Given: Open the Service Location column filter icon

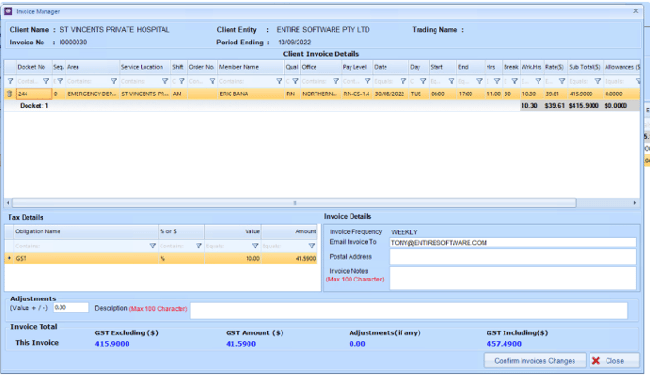Looking at the screenshot, I should (x=165, y=81).
